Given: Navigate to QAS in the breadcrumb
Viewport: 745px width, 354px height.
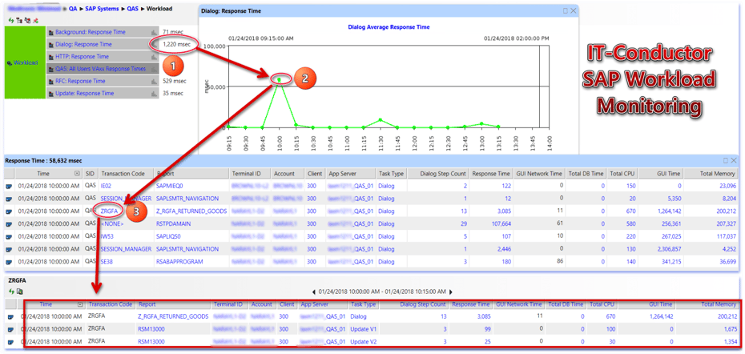Looking at the screenshot, I should 133,8.
